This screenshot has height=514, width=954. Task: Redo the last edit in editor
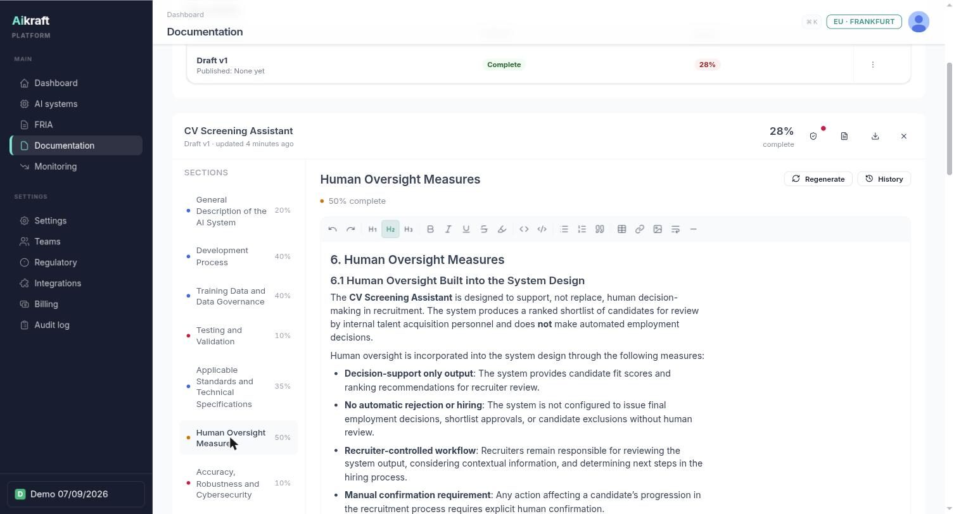pos(350,229)
